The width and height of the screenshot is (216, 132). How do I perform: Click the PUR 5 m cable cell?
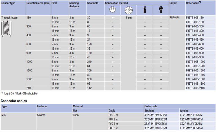114,128
